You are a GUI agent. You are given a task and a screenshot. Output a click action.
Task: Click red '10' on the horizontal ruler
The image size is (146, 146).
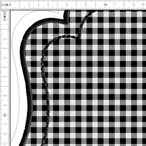105,5
